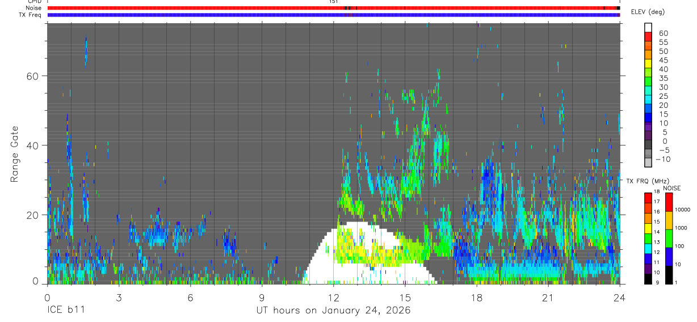Image resolution: width=697 pixels, height=322 pixels.
Task: Click the red segment of the ELEV colorbar
Action: pos(648,37)
